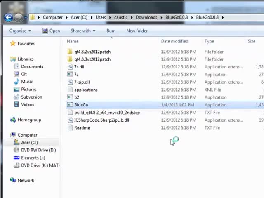The height and width of the screenshot is (198, 264).
Task: Open Documents library icon
Action: 16,66
